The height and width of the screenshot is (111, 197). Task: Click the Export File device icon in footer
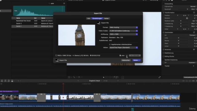pyautogui.click(x=57, y=60)
